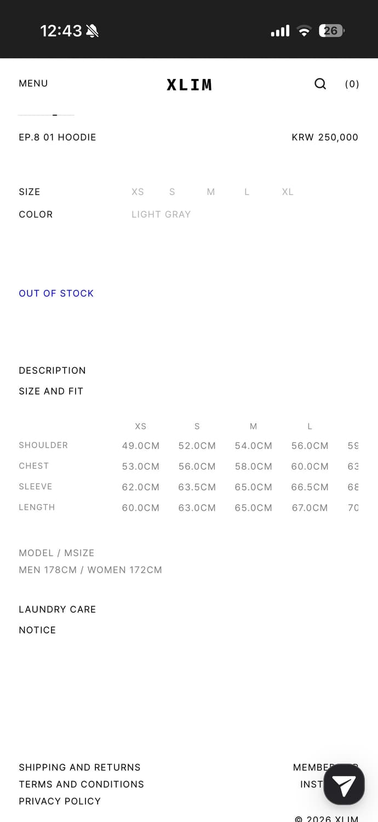Expand the NOTICE section
The width and height of the screenshot is (378, 822).
pos(37,630)
